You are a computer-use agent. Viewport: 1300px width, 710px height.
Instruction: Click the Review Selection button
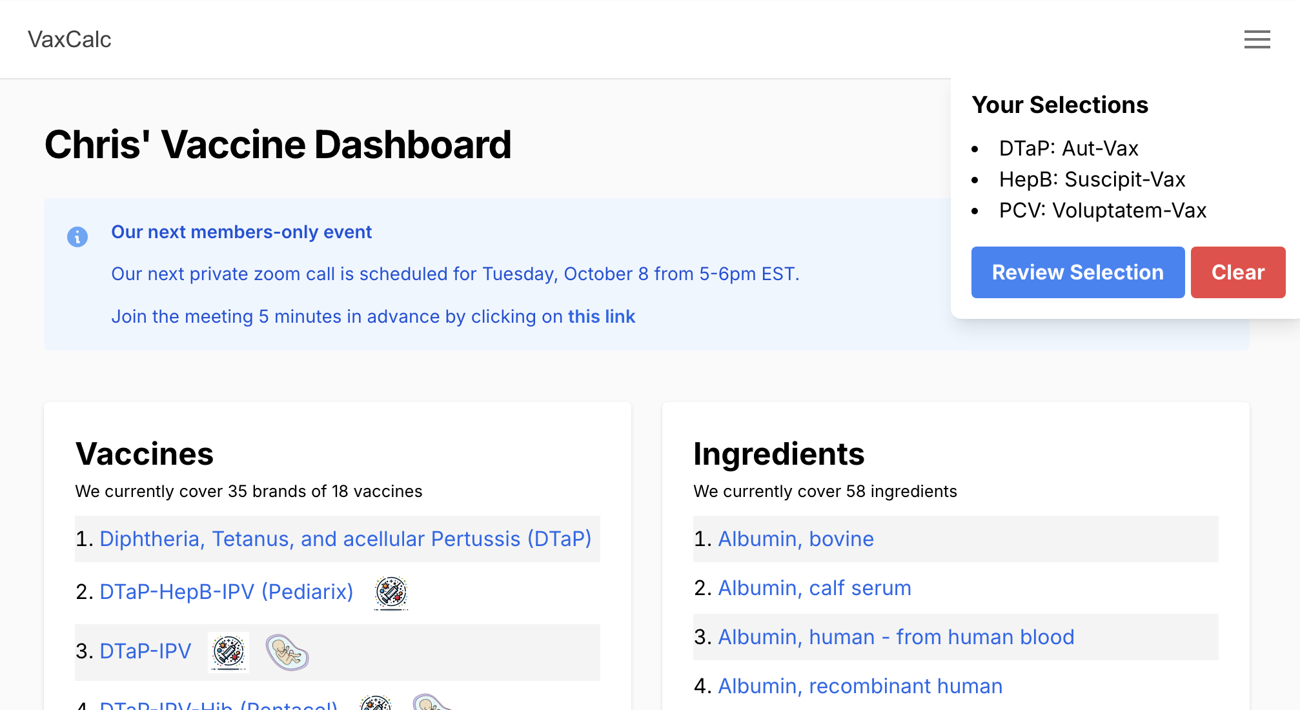[1077, 272]
